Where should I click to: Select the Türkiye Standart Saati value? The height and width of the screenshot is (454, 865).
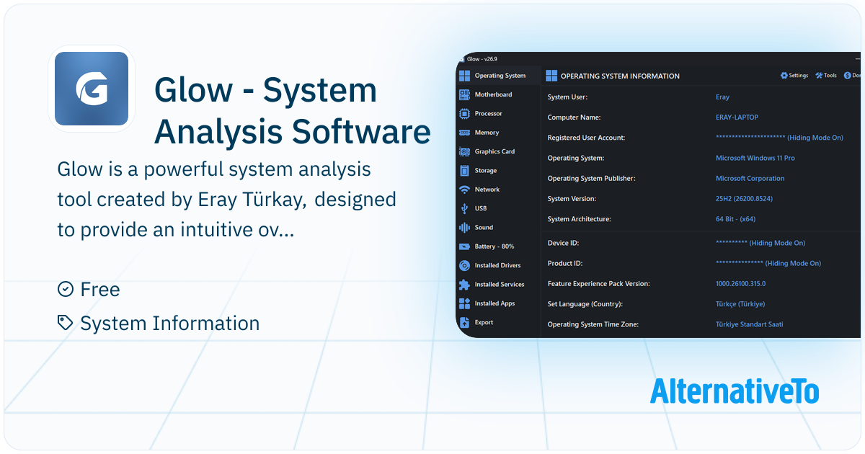point(750,324)
